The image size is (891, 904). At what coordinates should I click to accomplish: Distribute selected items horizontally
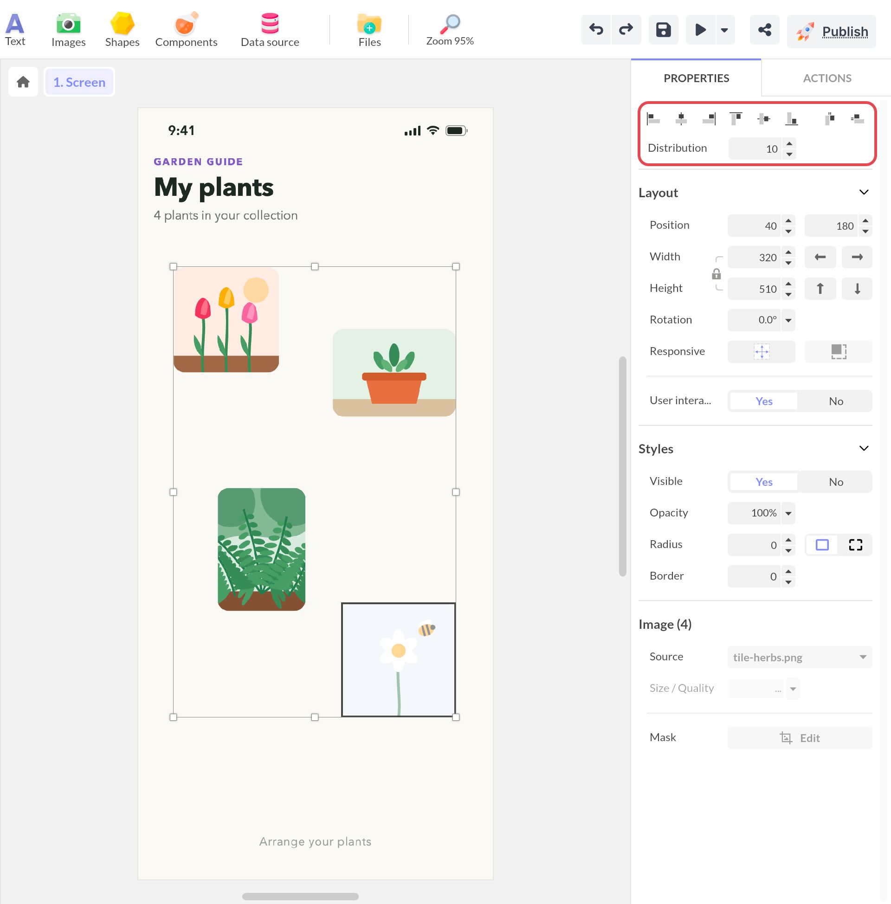pos(830,119)
